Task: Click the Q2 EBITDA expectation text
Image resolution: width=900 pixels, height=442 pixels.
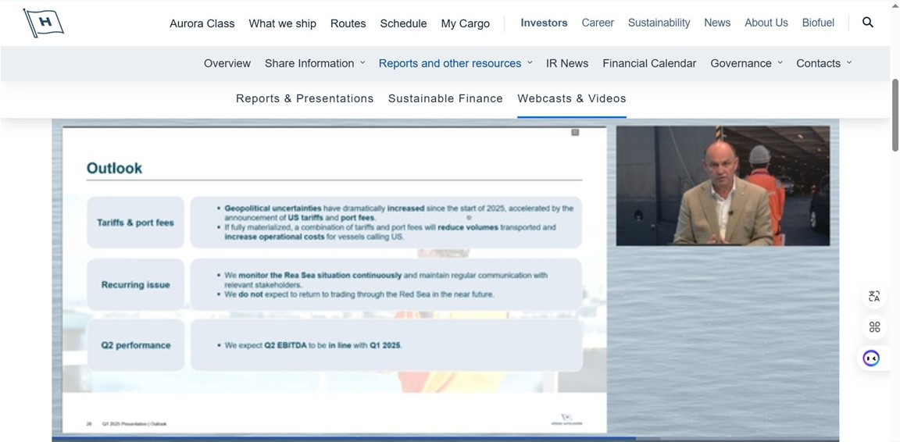Action: coord(312,346)
